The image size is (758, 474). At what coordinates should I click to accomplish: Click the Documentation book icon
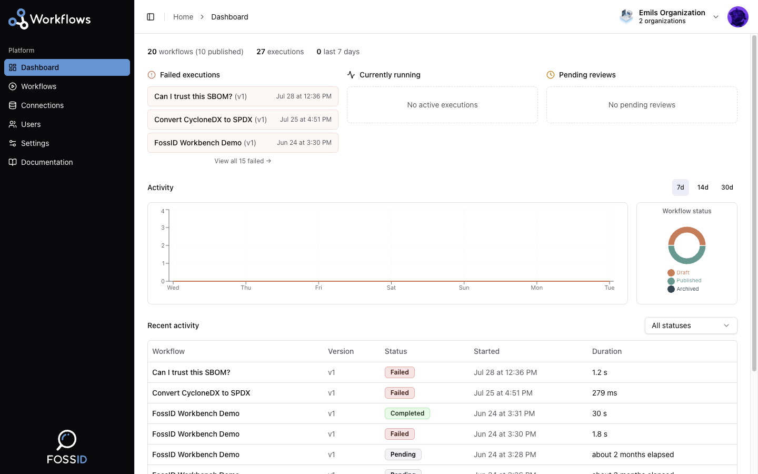click(13, 162)
